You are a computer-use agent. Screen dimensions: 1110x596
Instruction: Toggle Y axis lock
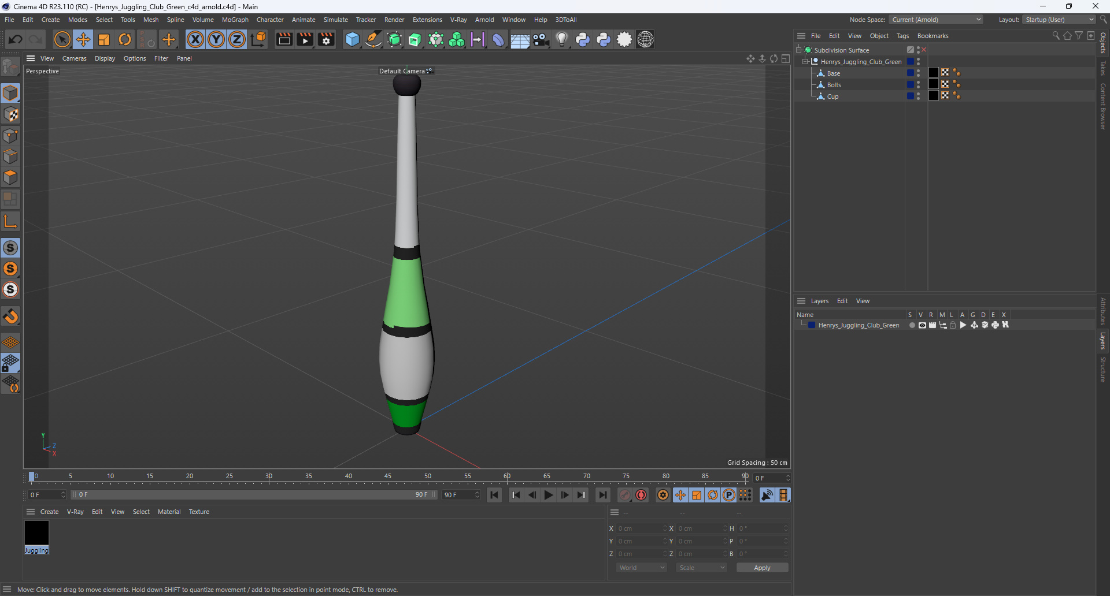(216, 39)
